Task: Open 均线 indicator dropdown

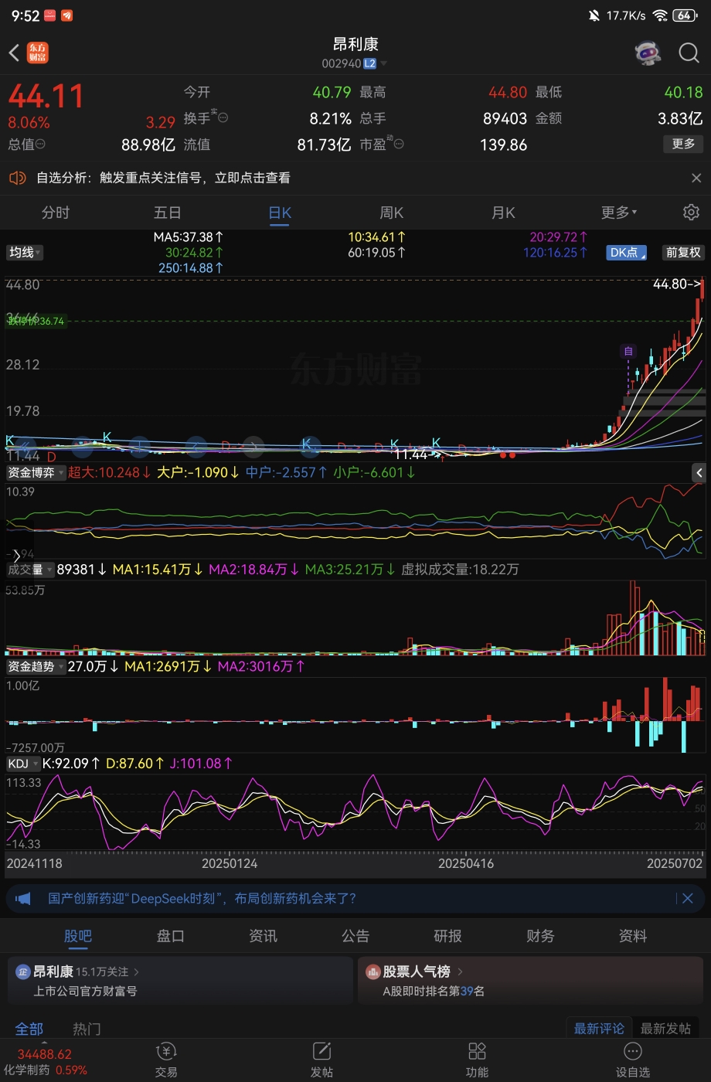Action: click(25, 252)
